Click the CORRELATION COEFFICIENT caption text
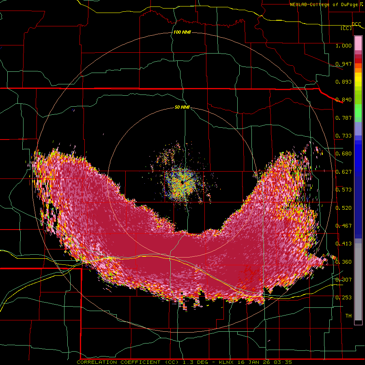 pyautogui.click(x=118, y=362)
